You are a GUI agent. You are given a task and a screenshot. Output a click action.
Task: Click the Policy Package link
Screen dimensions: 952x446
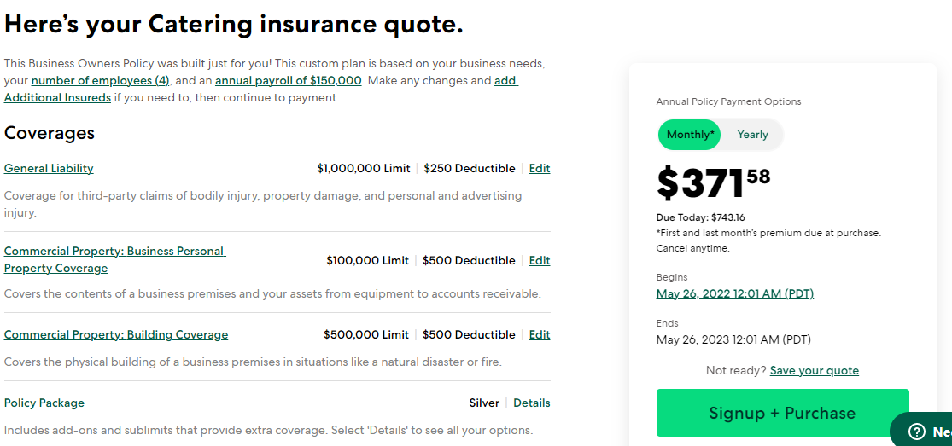[x=44, y=403]
